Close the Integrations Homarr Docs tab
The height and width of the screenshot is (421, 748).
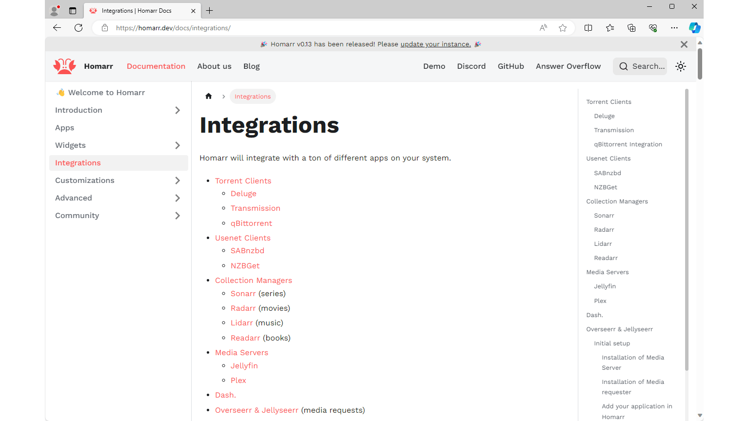pyautogui.click(x=194, y=11)
